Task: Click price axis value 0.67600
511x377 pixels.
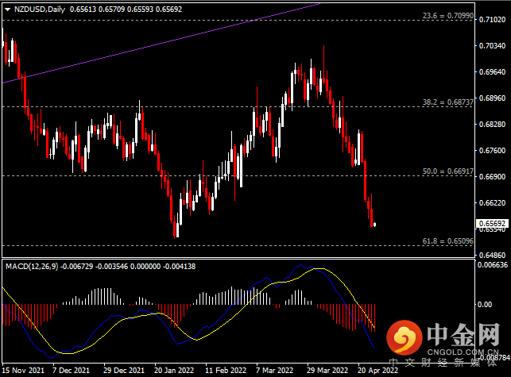Action: pyautogui.click(x=492, y=151)
